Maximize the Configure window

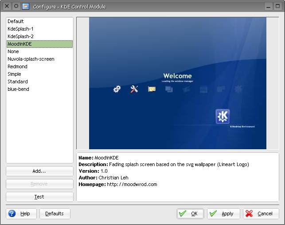(x=278, y=7)
